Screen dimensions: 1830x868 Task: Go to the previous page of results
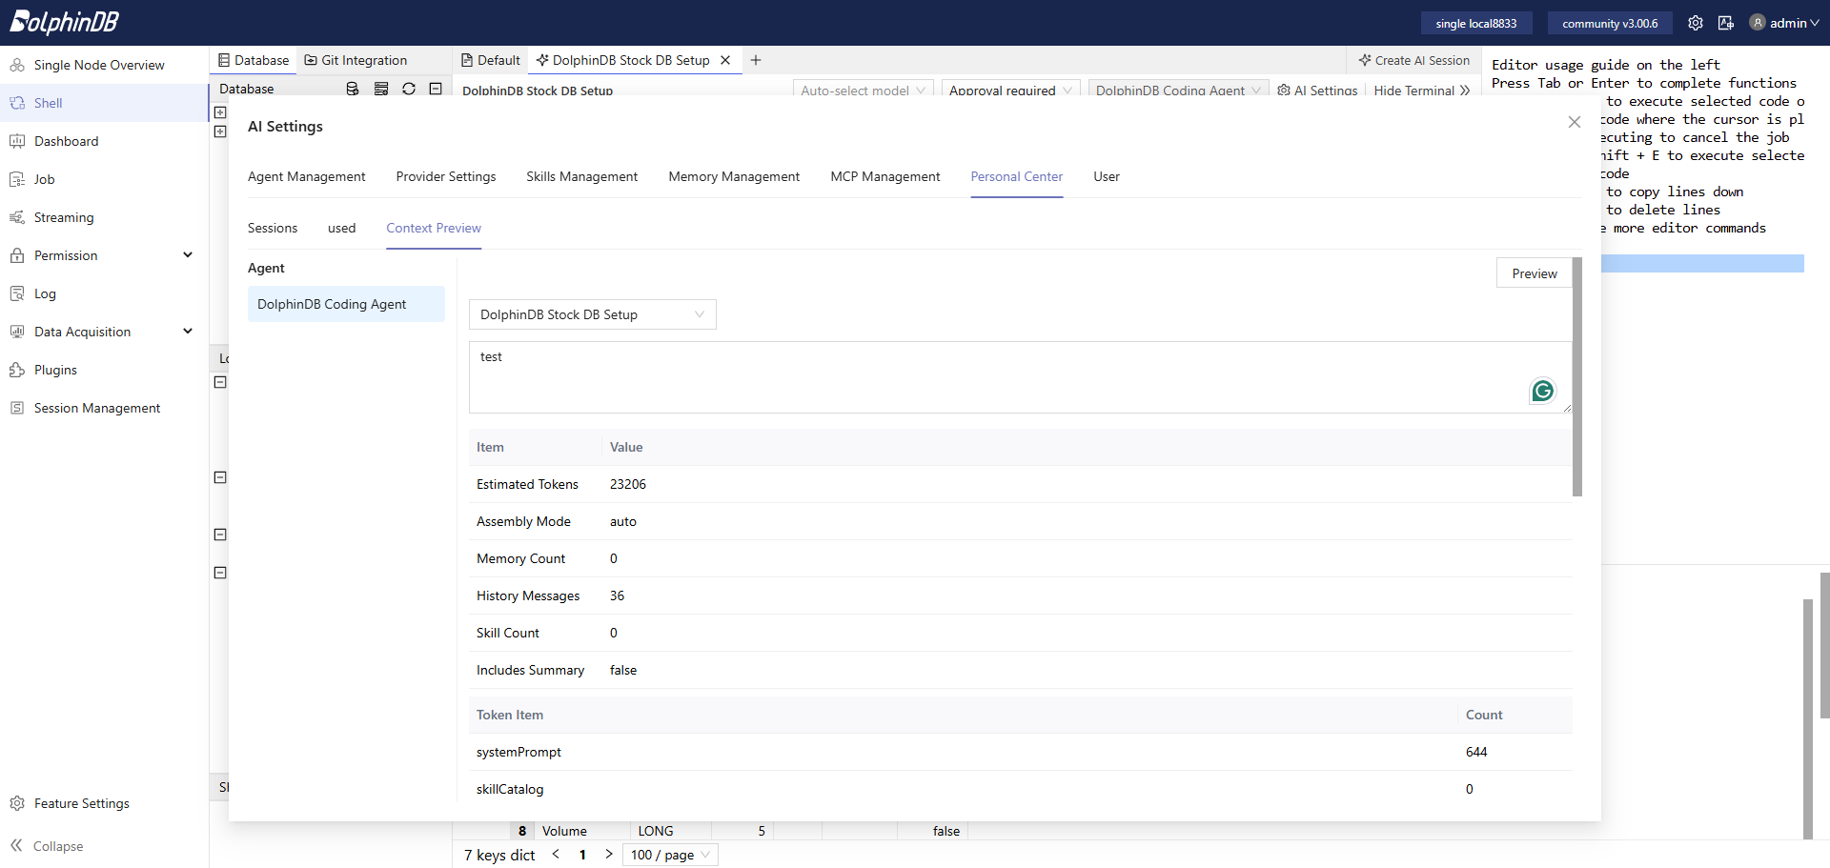(x=556, y=855)
